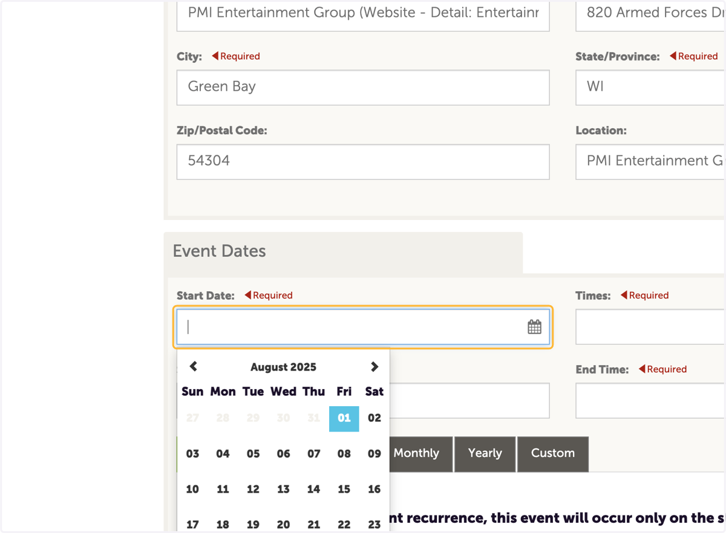Click the 820 Armed Forces address field

[650, 16]
